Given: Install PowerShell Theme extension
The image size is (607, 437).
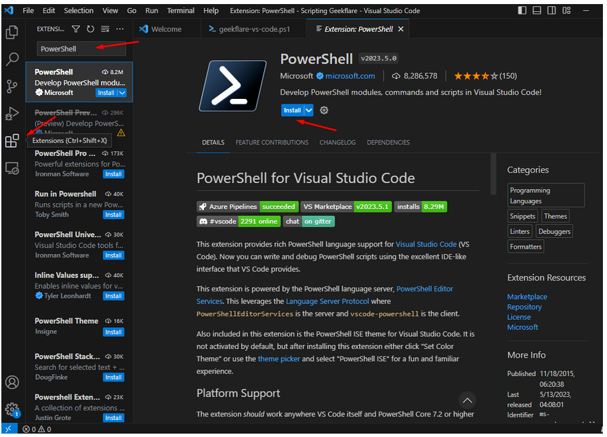Looking at the screenshot, I should click(113, 332).
